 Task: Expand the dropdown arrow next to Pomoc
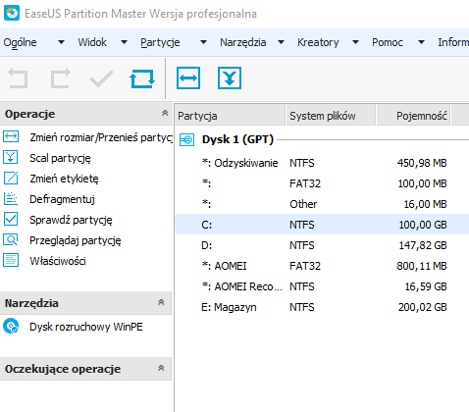tap(422, 42)
